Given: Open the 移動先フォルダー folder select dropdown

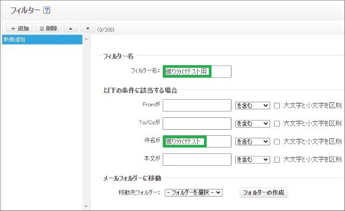Looking at the screenshot, I should click(x=194, y=193).
